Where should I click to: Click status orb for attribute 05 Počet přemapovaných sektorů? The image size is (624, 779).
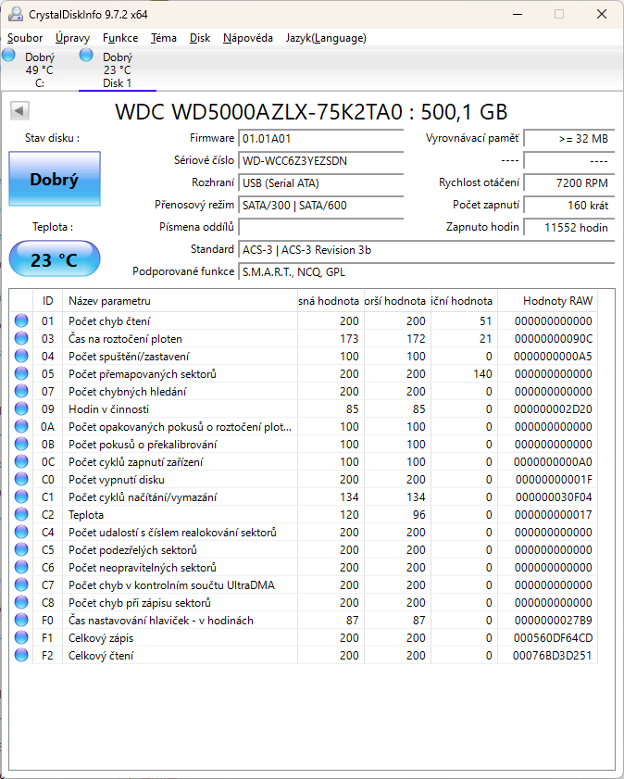pyautogui.click(x=21, y=373)
